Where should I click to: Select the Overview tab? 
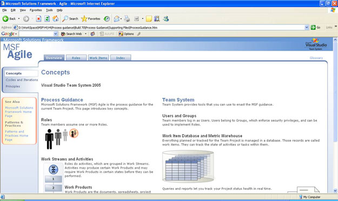(54, 58)
